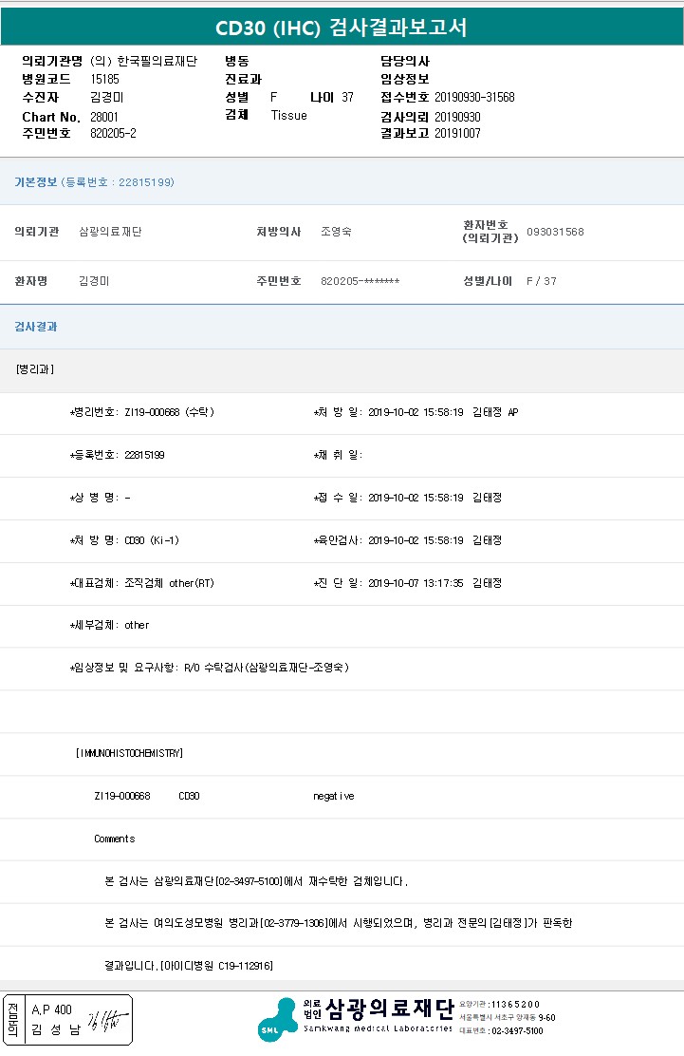The height and width of the screenshot is (1056, 684).
Task: Click the footer phone number 02-3497-5100
Action: coord(517,1031)
